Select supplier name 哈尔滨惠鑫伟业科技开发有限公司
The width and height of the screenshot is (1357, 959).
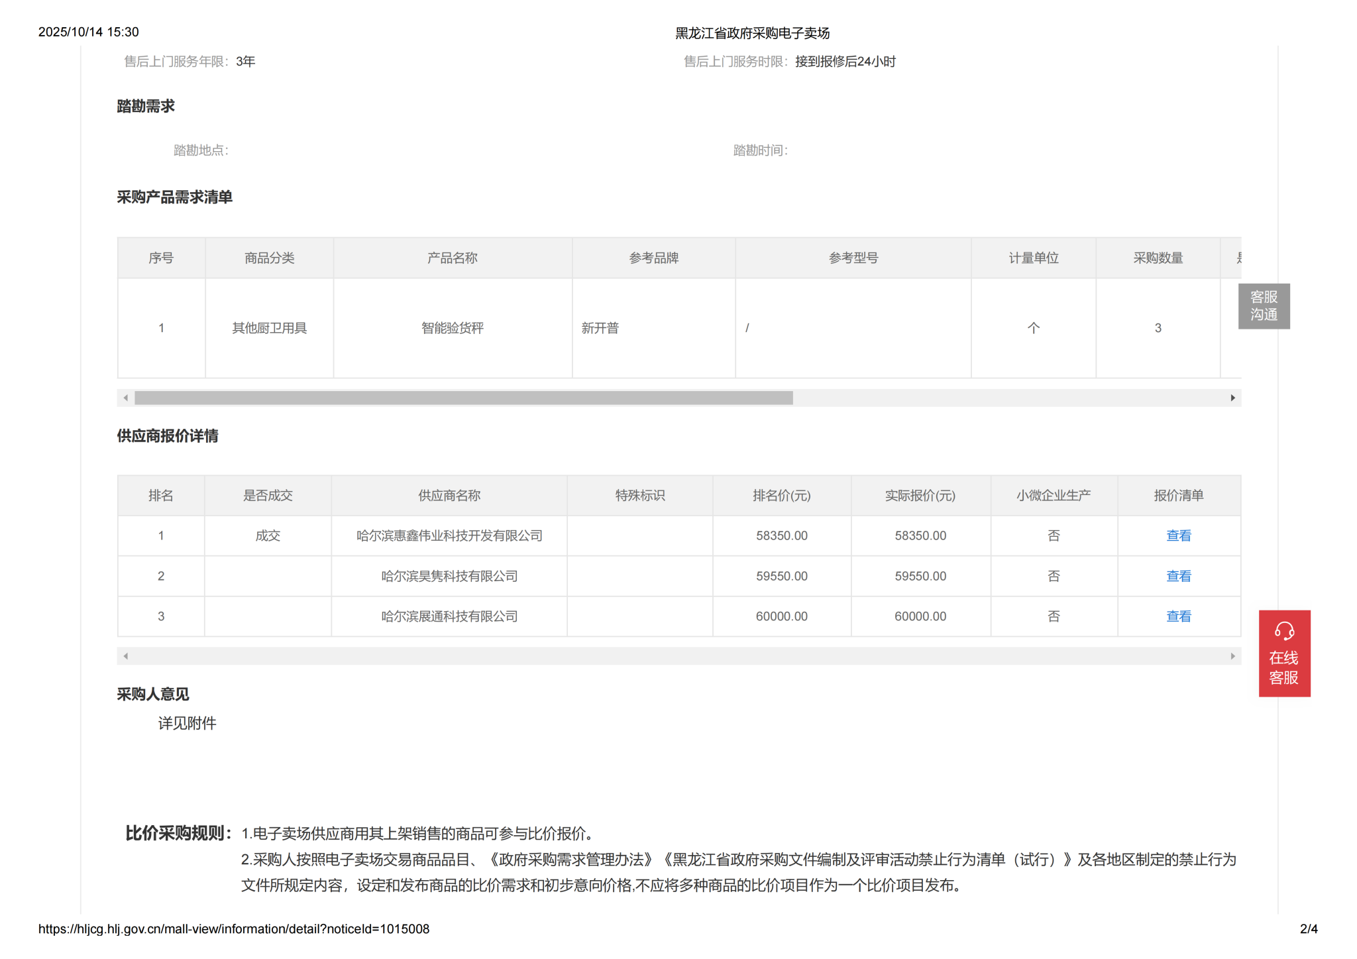coord(449,536)
